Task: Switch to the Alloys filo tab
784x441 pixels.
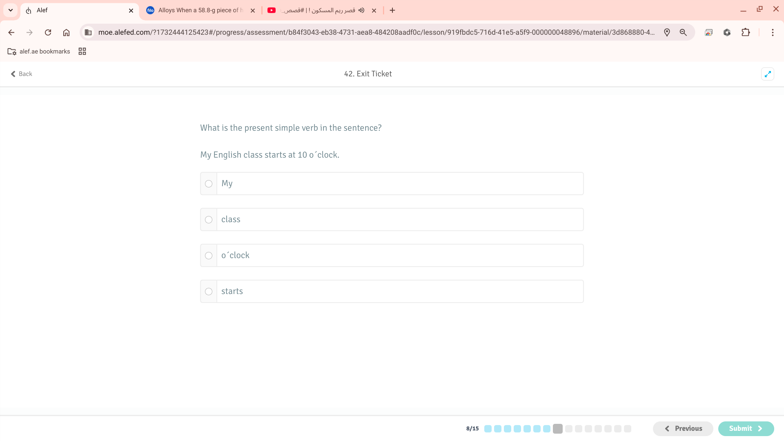Action: 196,10
